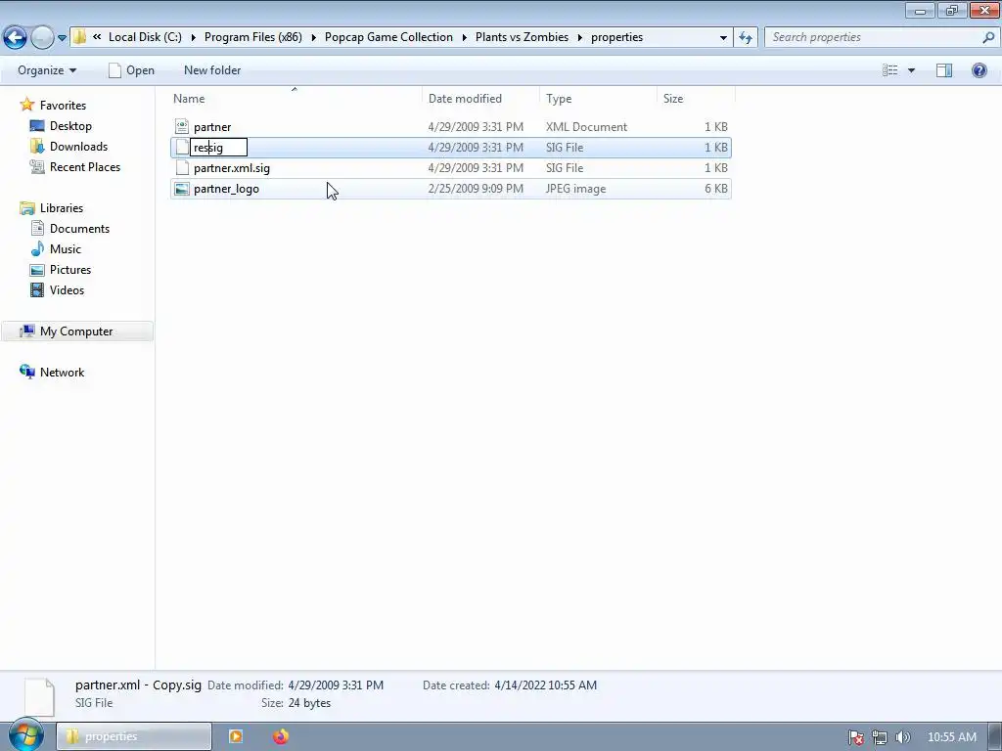
Task: Click the large SIG file details-pane icon
Action: pos(39,696)
